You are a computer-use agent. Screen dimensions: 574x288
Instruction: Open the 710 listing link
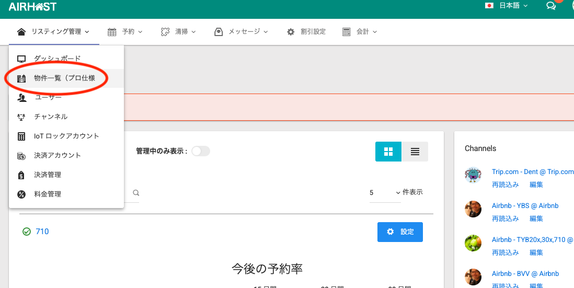coord(42,232)
